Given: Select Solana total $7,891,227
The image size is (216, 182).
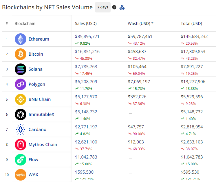Looking at the screenshot, I should (192, 67).
